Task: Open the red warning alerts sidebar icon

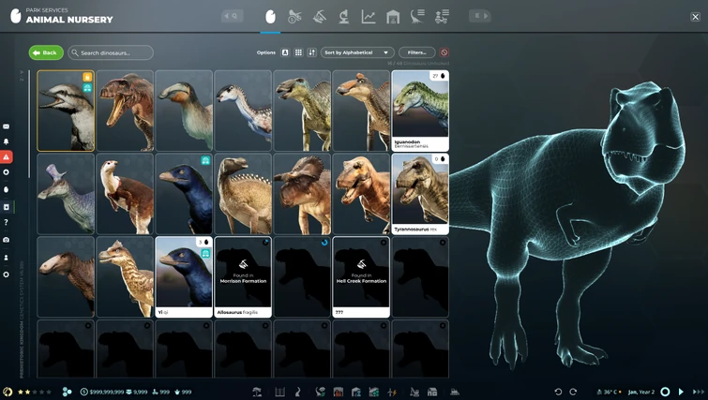Action: tap(7, 157)
